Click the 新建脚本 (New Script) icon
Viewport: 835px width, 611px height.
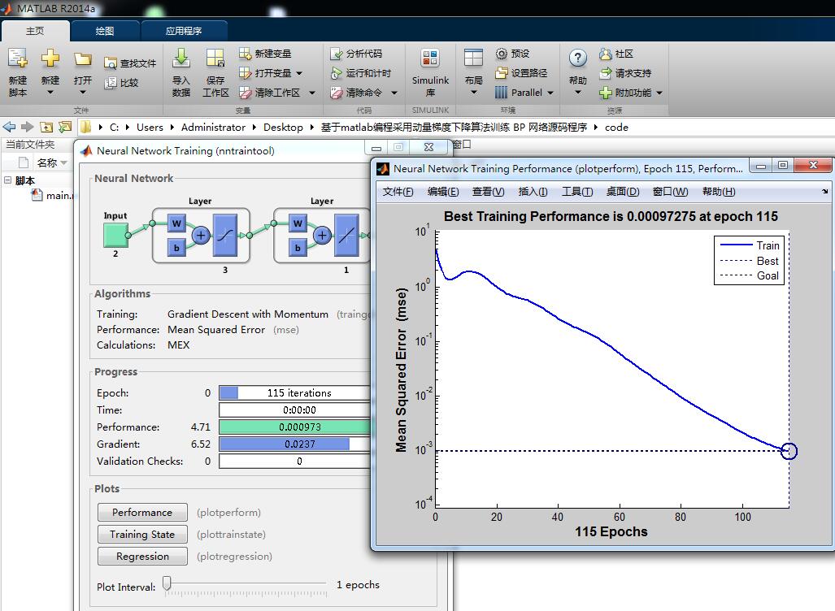point(18,58)
